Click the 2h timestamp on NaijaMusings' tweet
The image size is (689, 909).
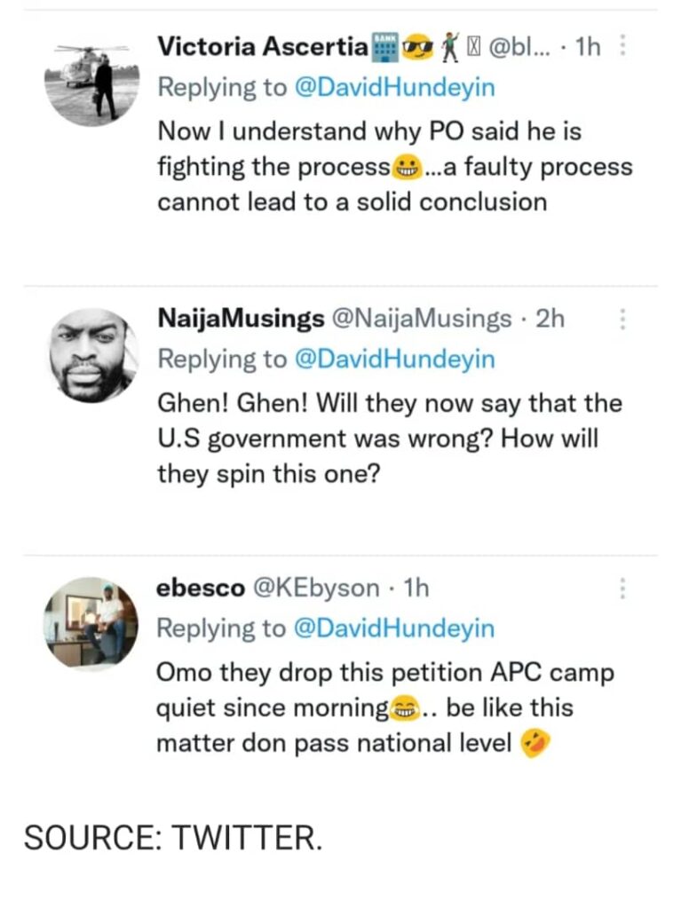[x=550, y=319]
